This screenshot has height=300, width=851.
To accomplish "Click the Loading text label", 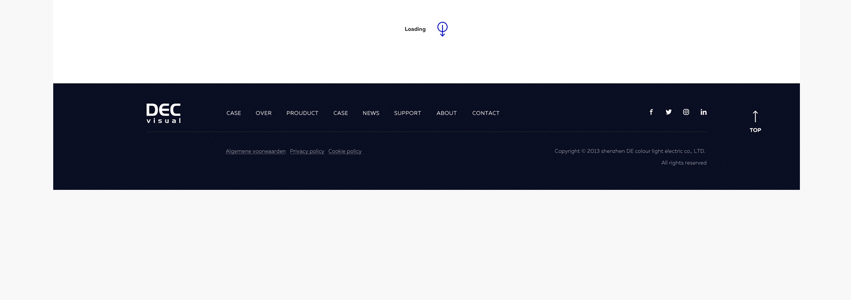I will (x=415, y=29).
